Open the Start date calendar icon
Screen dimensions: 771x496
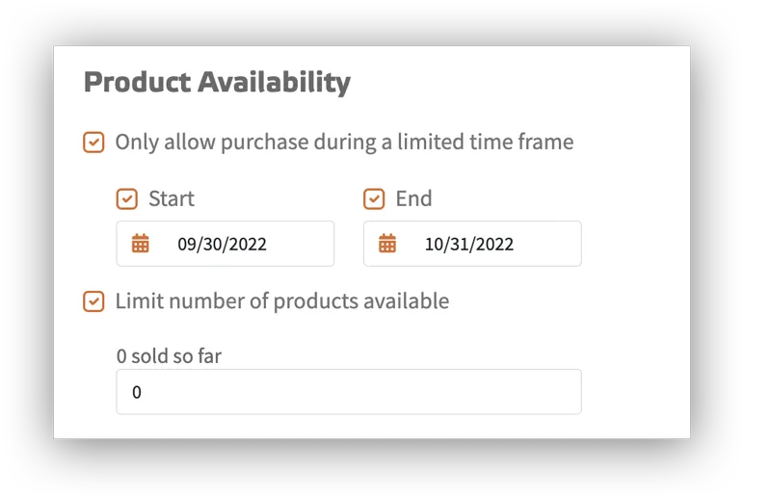click(x=141, y=244)
